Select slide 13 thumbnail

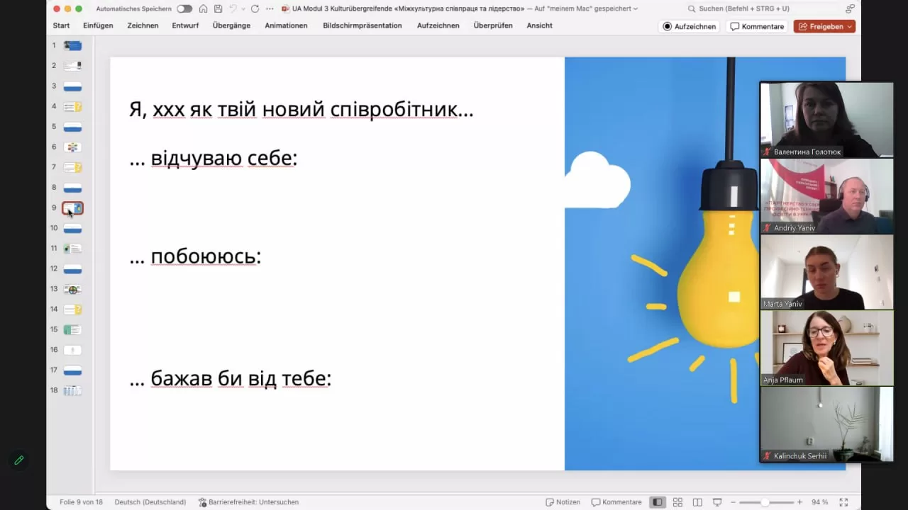[x=72, y=289]
